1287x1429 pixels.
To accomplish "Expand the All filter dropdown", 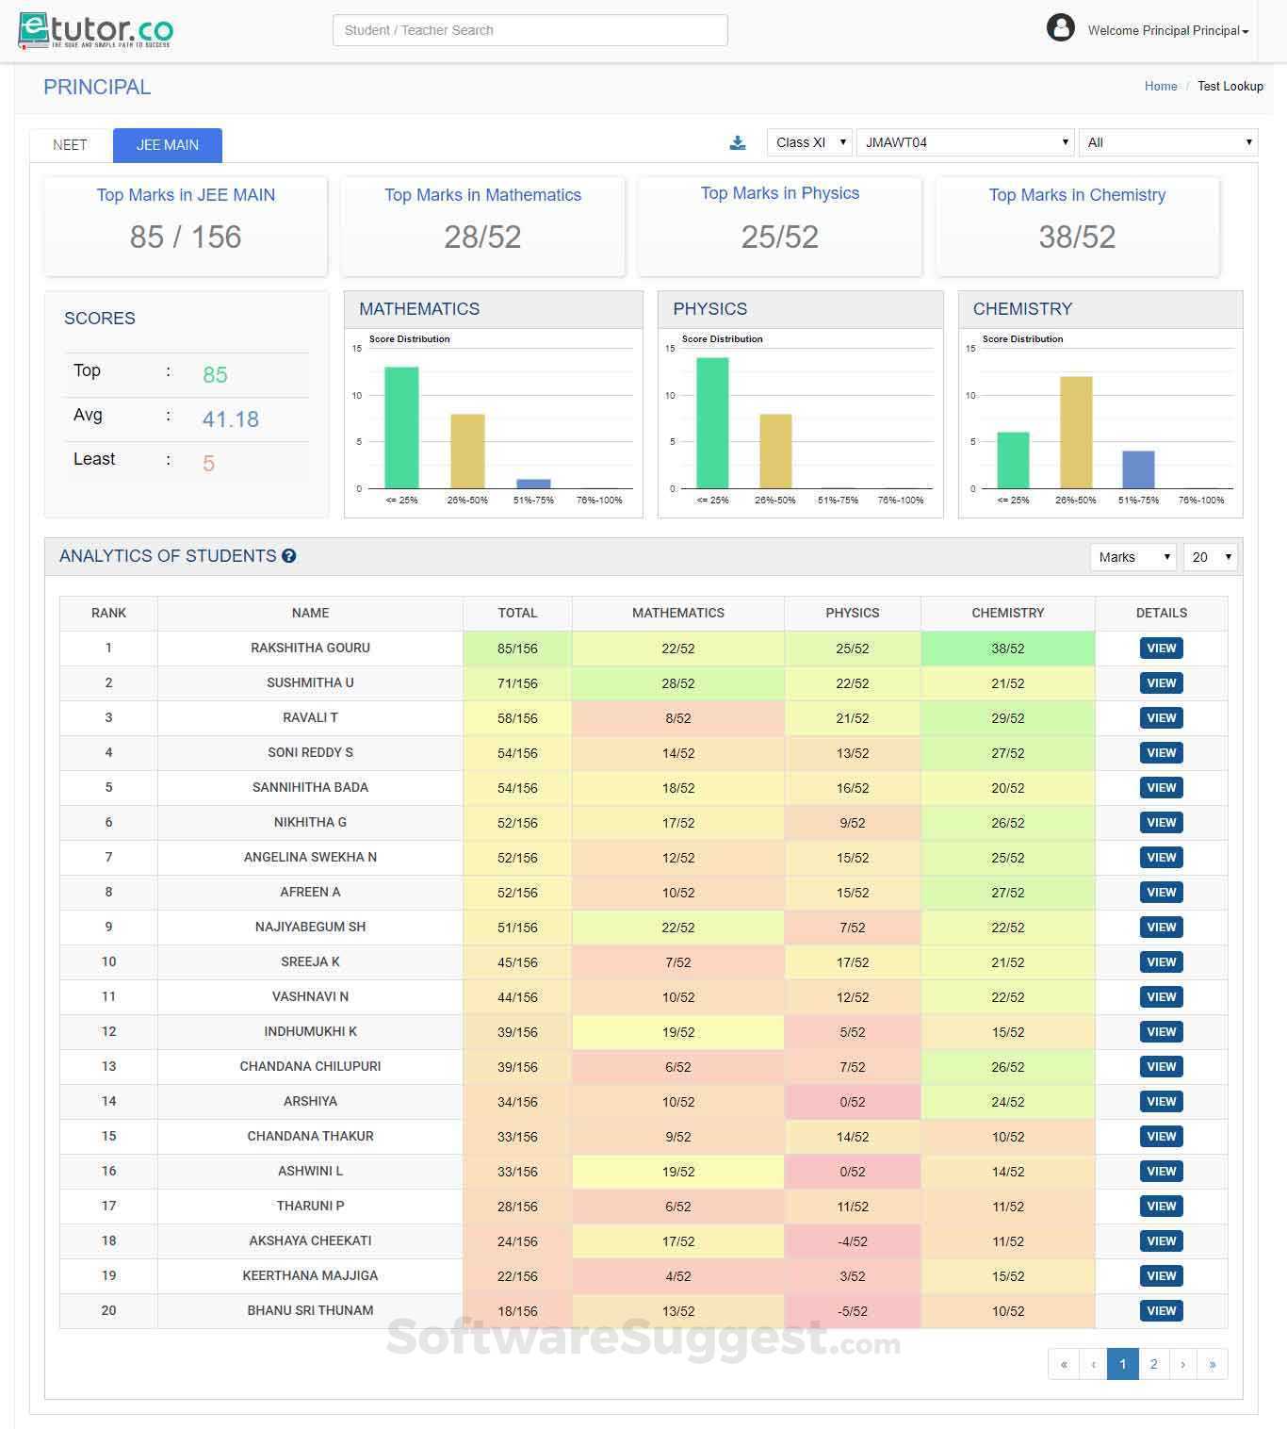I will (x=1167, y=142).
